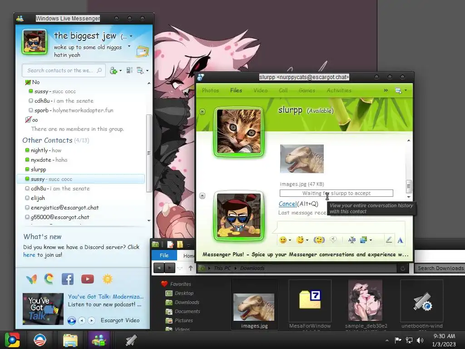Viewport: 465px width, 349px height.
Task: Play the Escargot Video
Action: coord(71,320)
